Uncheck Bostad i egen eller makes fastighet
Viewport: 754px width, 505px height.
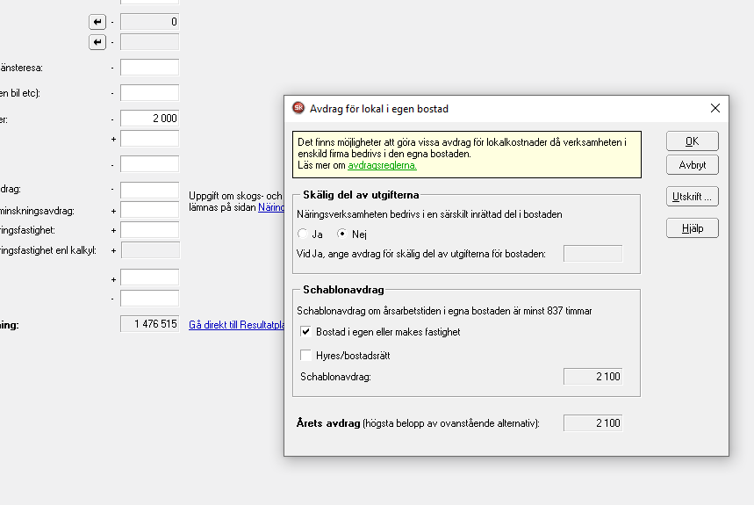(x=306, y=332)
